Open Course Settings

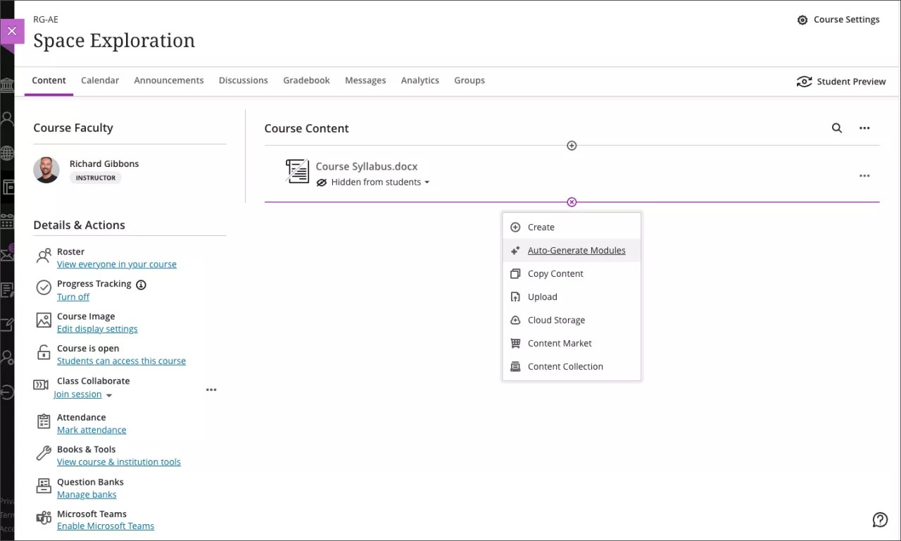click(x=838, y=19)
